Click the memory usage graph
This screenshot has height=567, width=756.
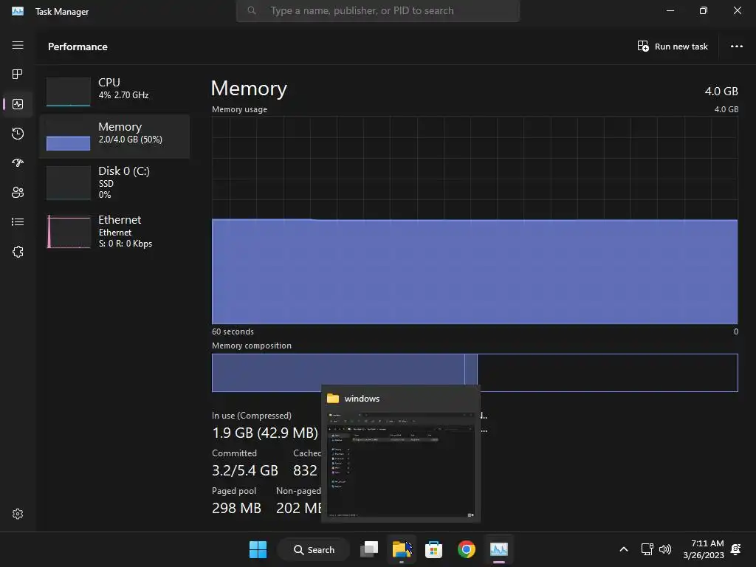coord(475,220)
